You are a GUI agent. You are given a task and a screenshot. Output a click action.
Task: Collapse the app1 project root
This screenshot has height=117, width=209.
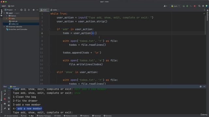point(4,13)
